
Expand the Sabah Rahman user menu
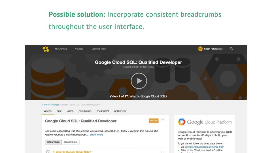[214, 49]
